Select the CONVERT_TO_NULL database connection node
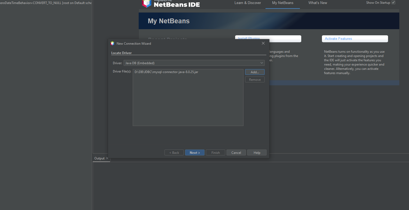This screenshot has width=409, height=210. (46, 3)
